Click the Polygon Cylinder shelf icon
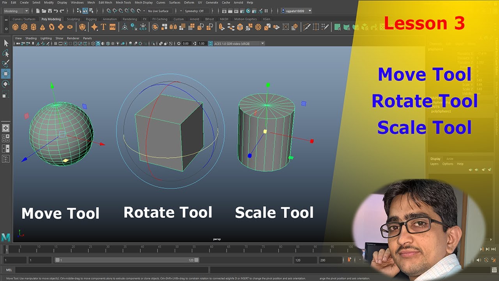 pos(34,27)
